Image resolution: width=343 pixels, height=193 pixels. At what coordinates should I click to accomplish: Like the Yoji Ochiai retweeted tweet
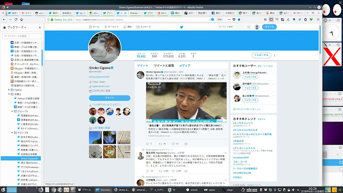(x=173, y=171)
